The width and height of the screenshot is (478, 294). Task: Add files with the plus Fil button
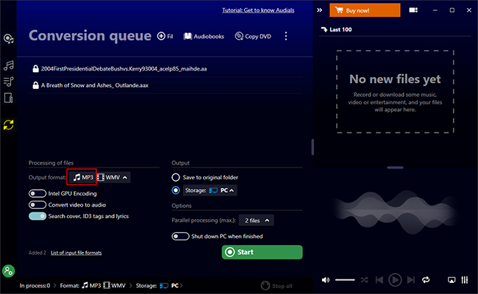(x=165, y=36)
